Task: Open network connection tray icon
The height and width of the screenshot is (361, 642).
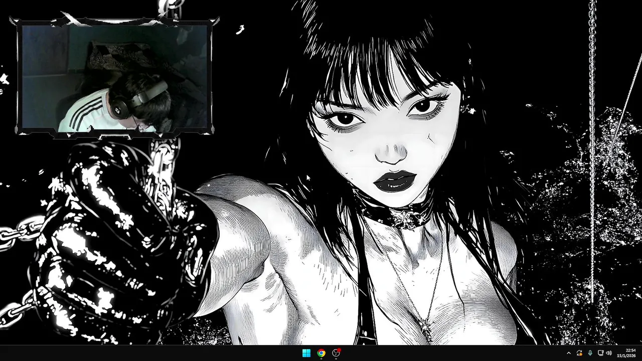Action: tap(600, 353)
